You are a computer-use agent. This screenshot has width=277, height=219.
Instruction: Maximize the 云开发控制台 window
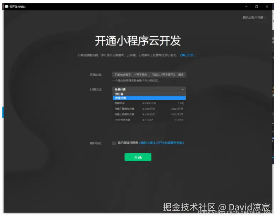(x=256, y=6)
